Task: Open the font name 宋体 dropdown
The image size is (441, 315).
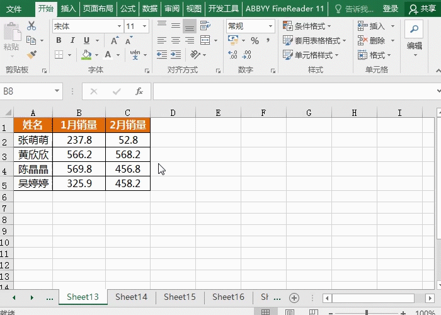Action: [119, 26]
